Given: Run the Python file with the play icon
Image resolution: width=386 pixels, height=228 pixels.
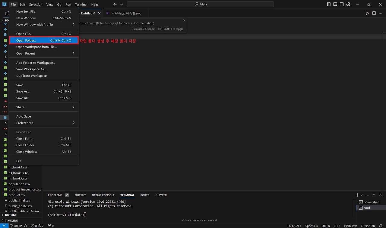Looking at the screenshot, I should 367,13.
